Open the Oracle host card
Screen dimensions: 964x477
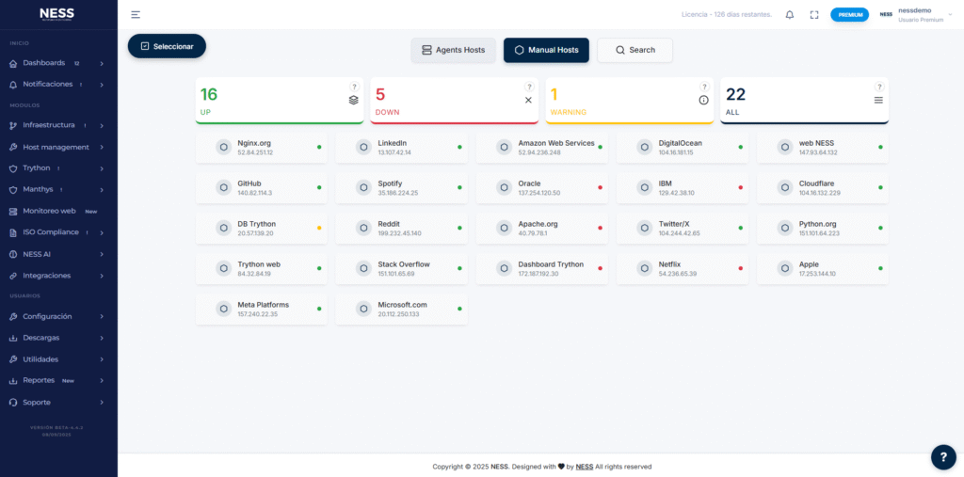540,187
